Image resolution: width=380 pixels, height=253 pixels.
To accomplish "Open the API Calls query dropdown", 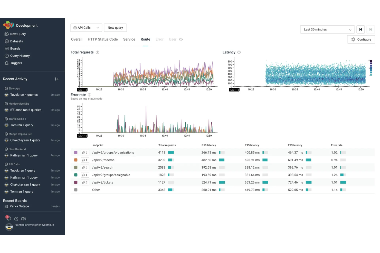I will tap(86, 28).
